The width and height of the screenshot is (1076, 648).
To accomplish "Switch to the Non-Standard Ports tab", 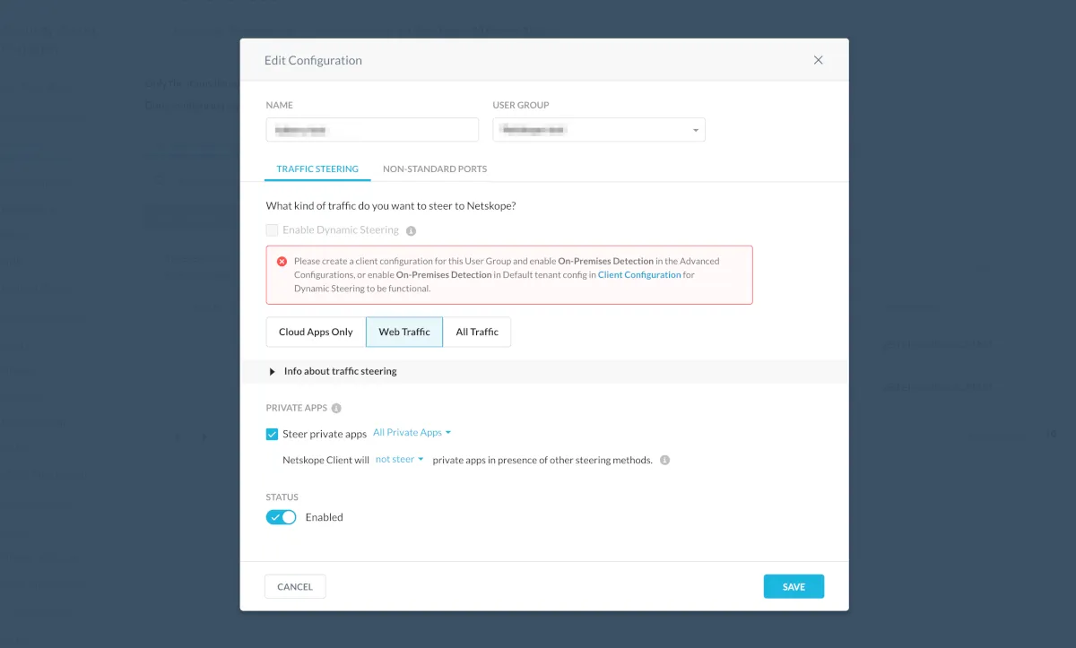I will point(435,168).
